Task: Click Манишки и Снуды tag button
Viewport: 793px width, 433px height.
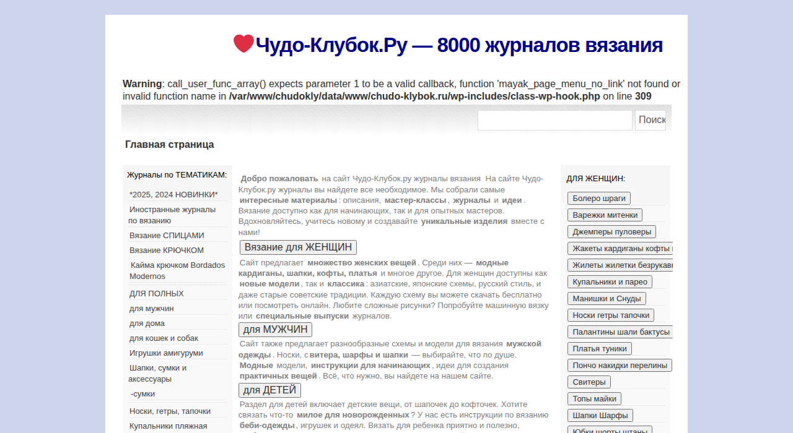Action: point(607,298)
